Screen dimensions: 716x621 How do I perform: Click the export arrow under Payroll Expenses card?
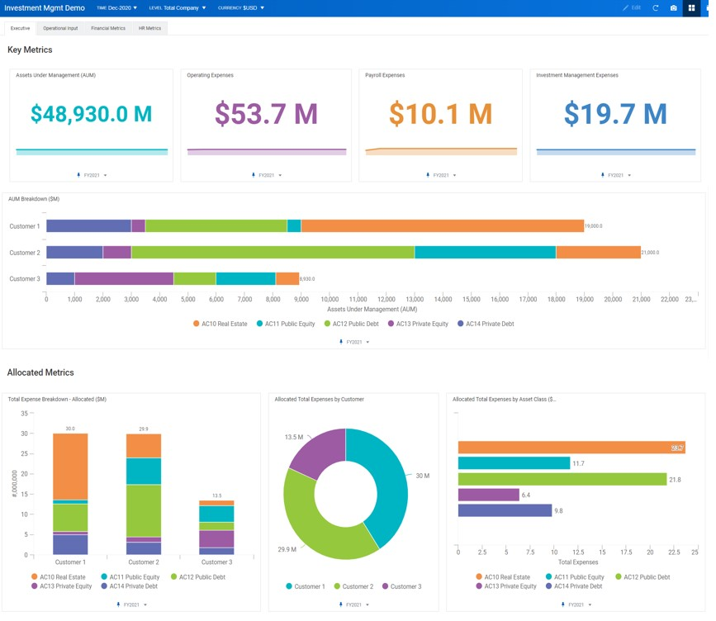(x=426, y=174)
